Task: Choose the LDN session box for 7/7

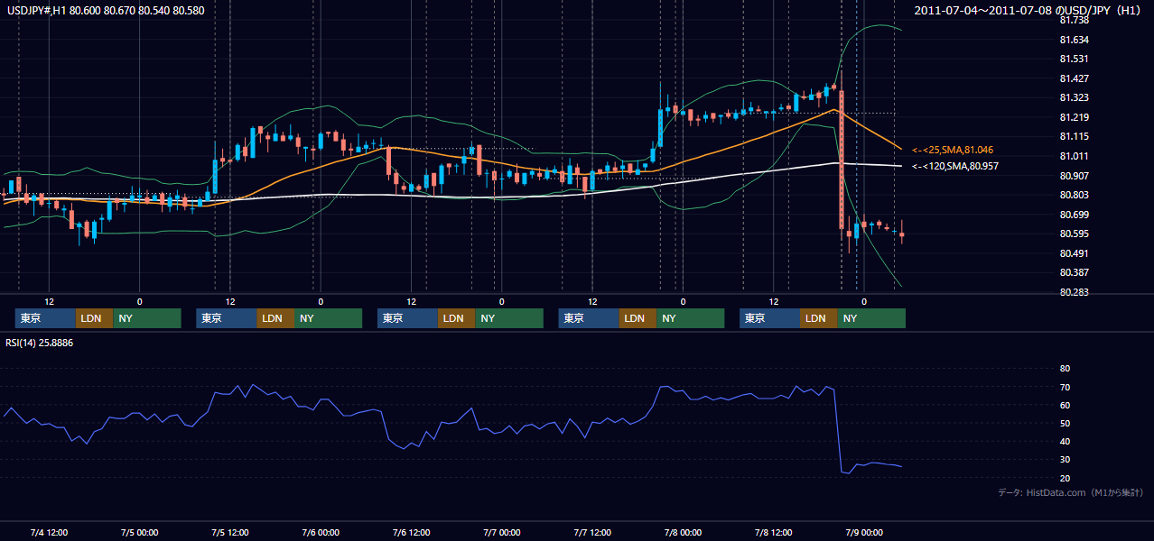Action: click(x=637, y=318)
